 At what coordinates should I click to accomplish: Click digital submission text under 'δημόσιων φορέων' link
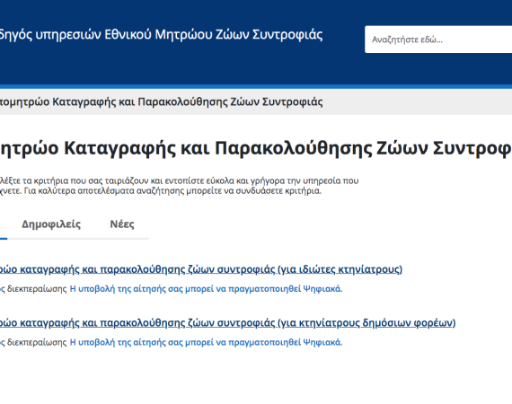point(206,342)
